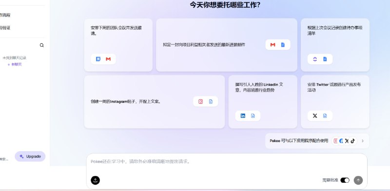Open the 验证 item in sidebar
390x191 pixels.
click(5, 28)
